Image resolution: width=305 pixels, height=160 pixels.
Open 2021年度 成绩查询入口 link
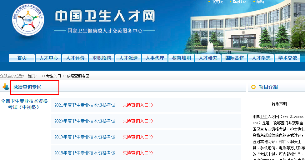pos(137,105)
